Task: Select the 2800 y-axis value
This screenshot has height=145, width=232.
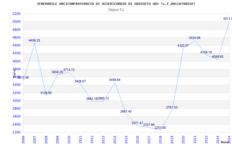Action: [17, 108]
